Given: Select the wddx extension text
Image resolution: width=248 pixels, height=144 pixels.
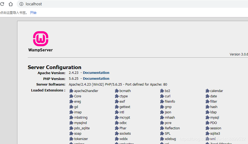Looking at the screenshot, I should (124, 139).
